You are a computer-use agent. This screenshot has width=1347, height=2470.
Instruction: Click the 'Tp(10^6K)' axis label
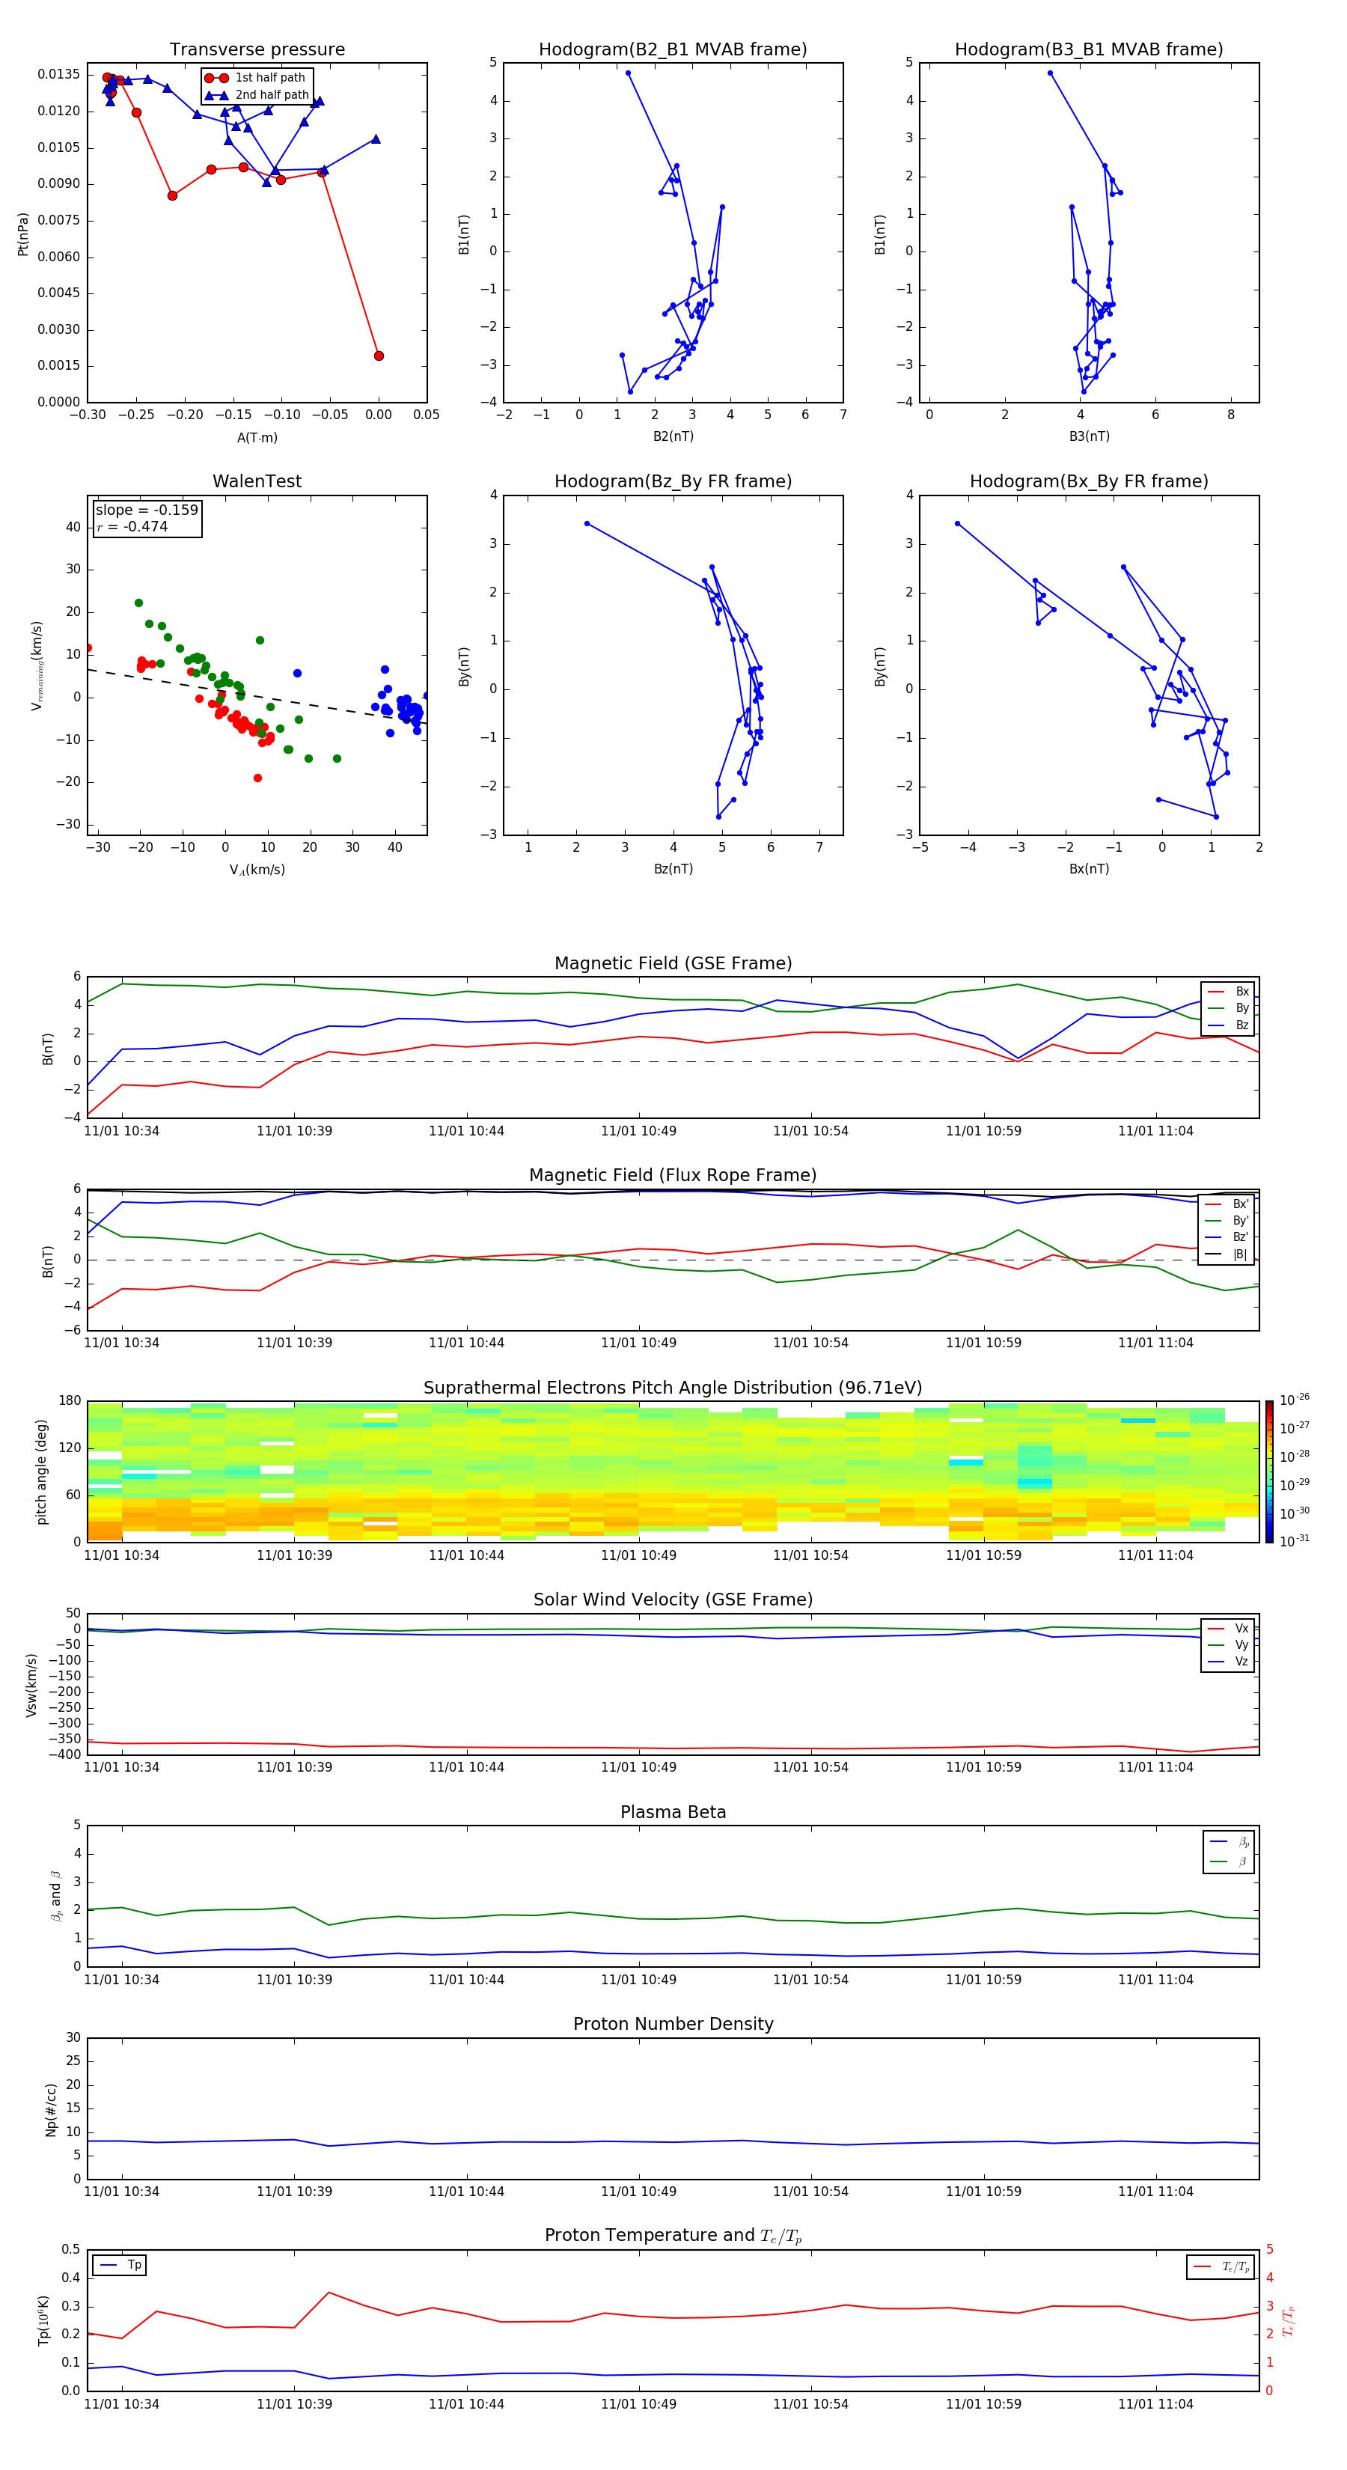click(x=43, y=2321)
